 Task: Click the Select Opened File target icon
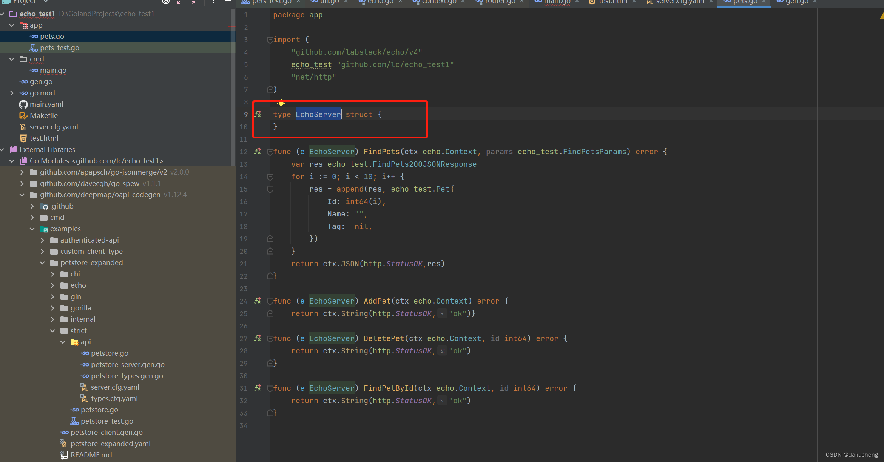coord(165,2)
